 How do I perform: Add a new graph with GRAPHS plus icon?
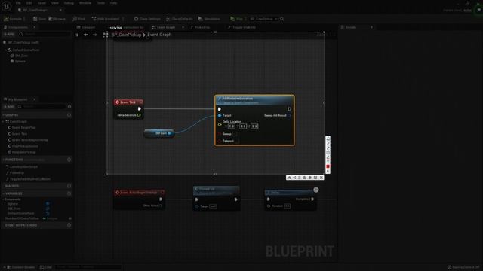(x=69, y=115)
